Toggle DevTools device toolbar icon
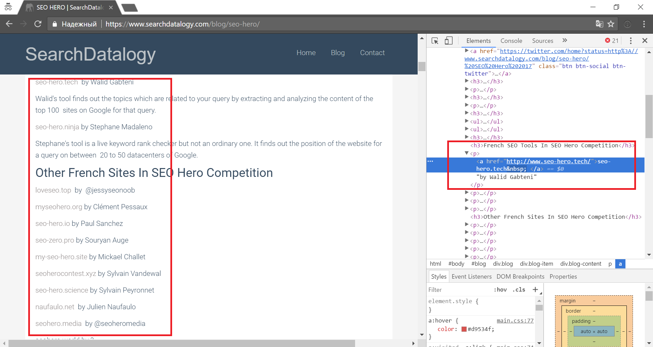This screenshot has height=347, width=653. click(x=449, y=40)
